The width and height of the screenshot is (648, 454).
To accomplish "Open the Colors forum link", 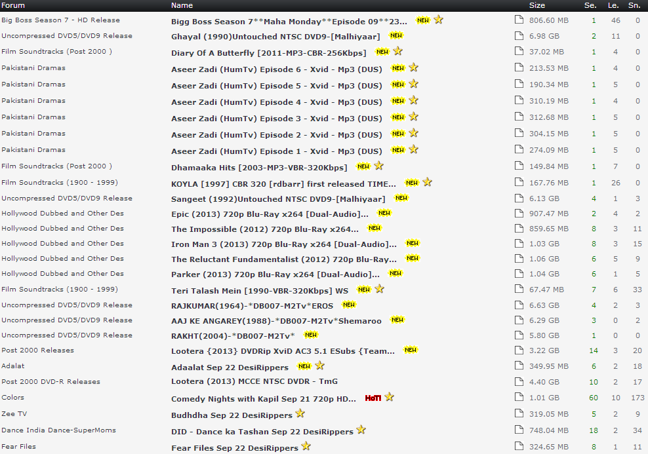I will (x=13, y=398).
